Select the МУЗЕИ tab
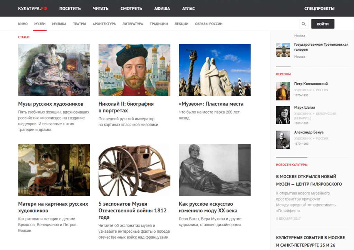Screen dimensions: 354x250 tap(40, 24)
